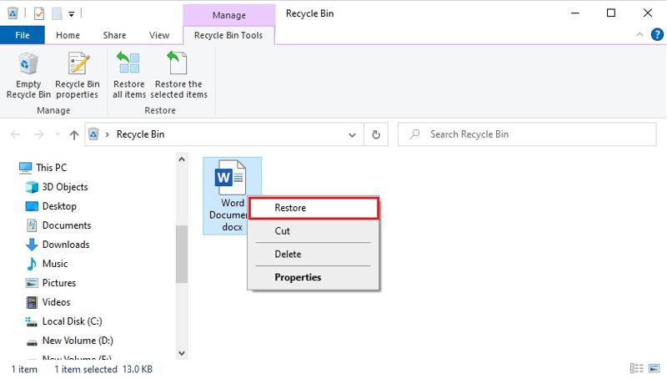Open address bar history dropdown
This screenshot has height=379, width=667.
tap(352, 134)
